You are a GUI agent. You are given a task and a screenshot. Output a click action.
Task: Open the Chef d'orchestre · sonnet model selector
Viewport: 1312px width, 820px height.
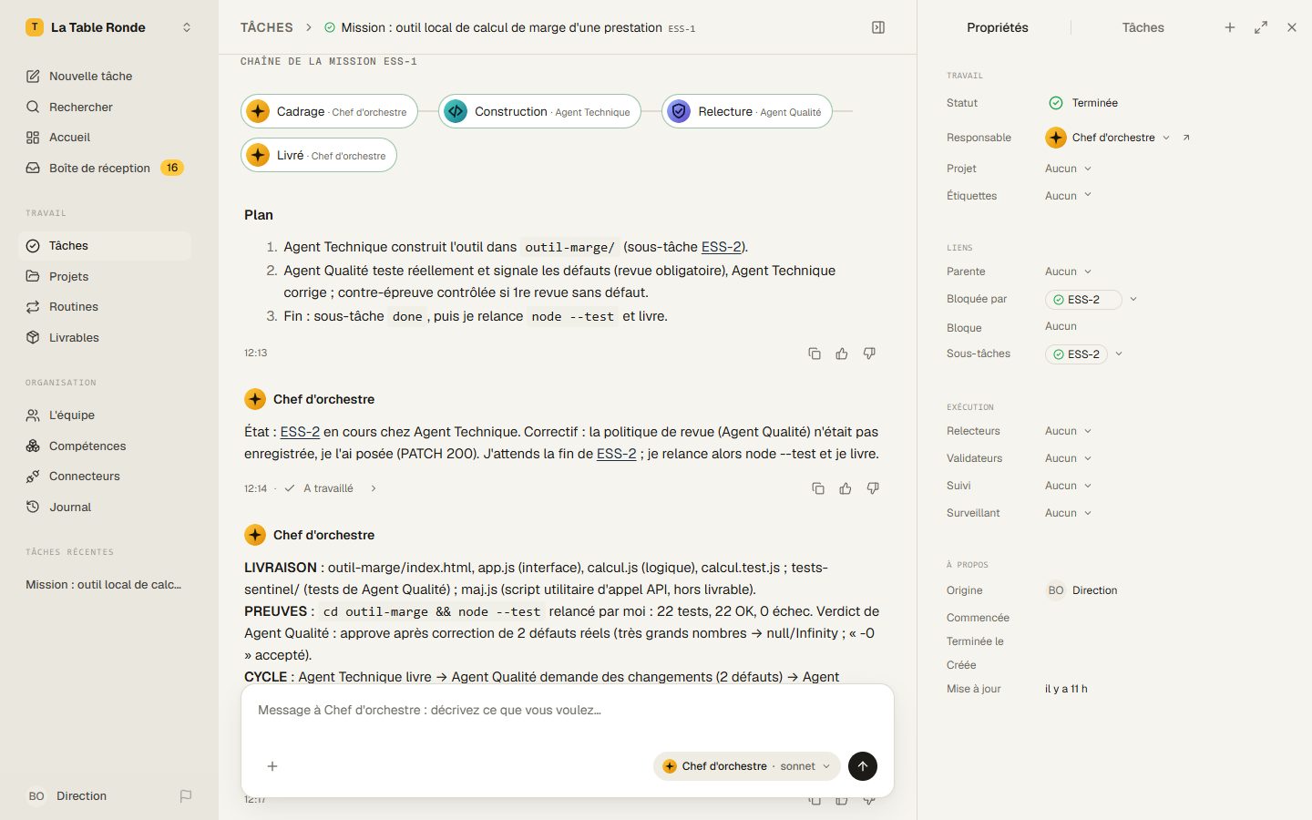tap(747, 766)
